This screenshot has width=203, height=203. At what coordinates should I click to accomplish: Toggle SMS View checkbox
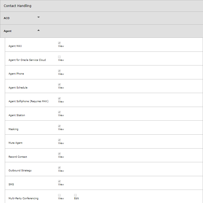[59, 181]
